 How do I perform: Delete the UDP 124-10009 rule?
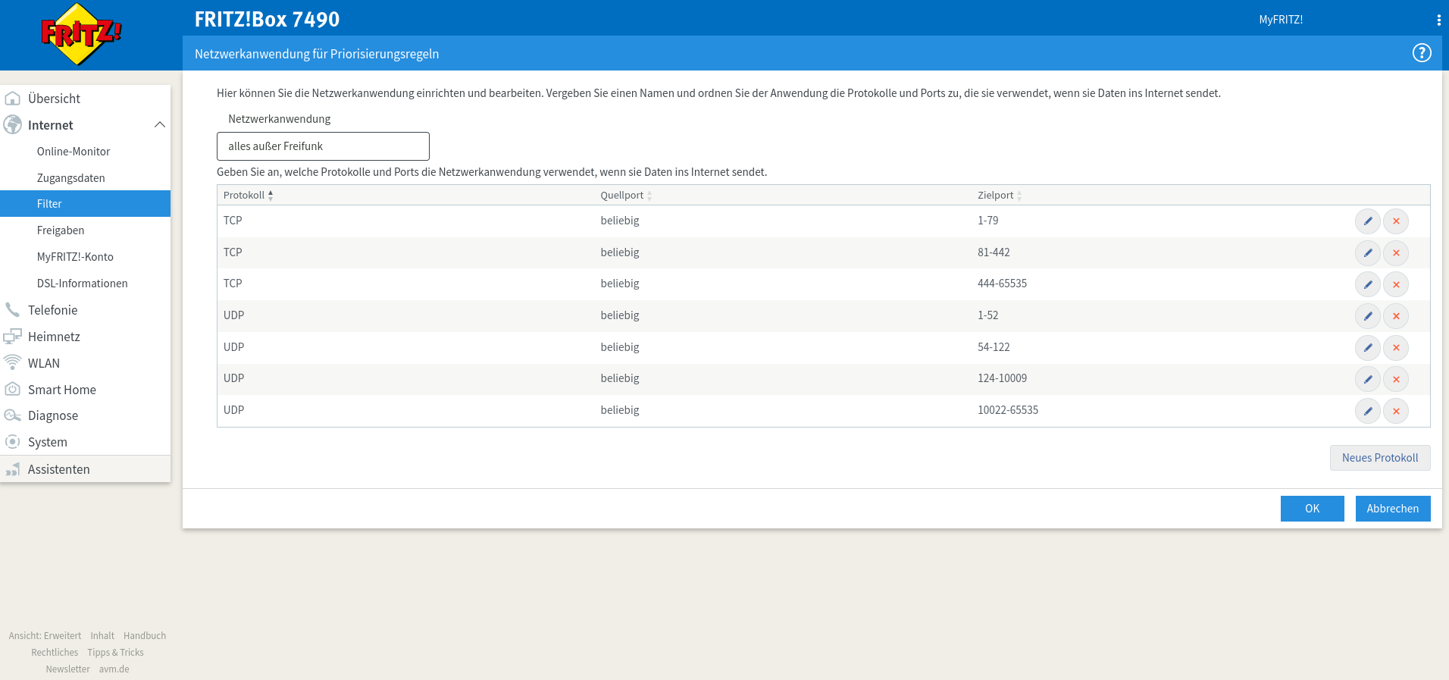click(x=1395, y=379)
